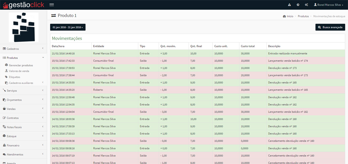348x164 pixels.
Task: Select row dated 14/01/2016 18:00:36
Action: [197, 119]
